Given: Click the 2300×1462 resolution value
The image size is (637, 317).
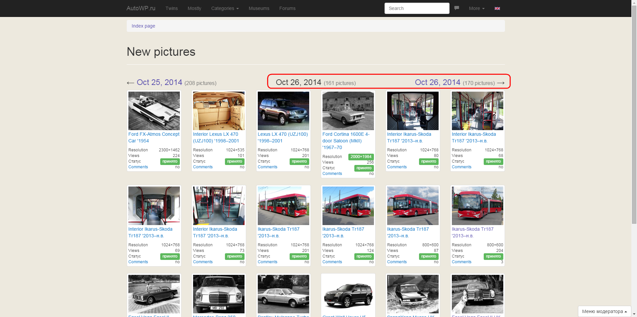Looking at the screenshot, I should pyautogui.click(x=169, y=150).
